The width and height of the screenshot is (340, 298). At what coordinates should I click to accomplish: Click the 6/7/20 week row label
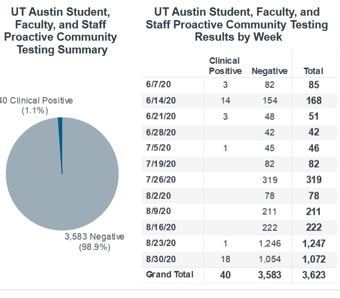[158, 84]
